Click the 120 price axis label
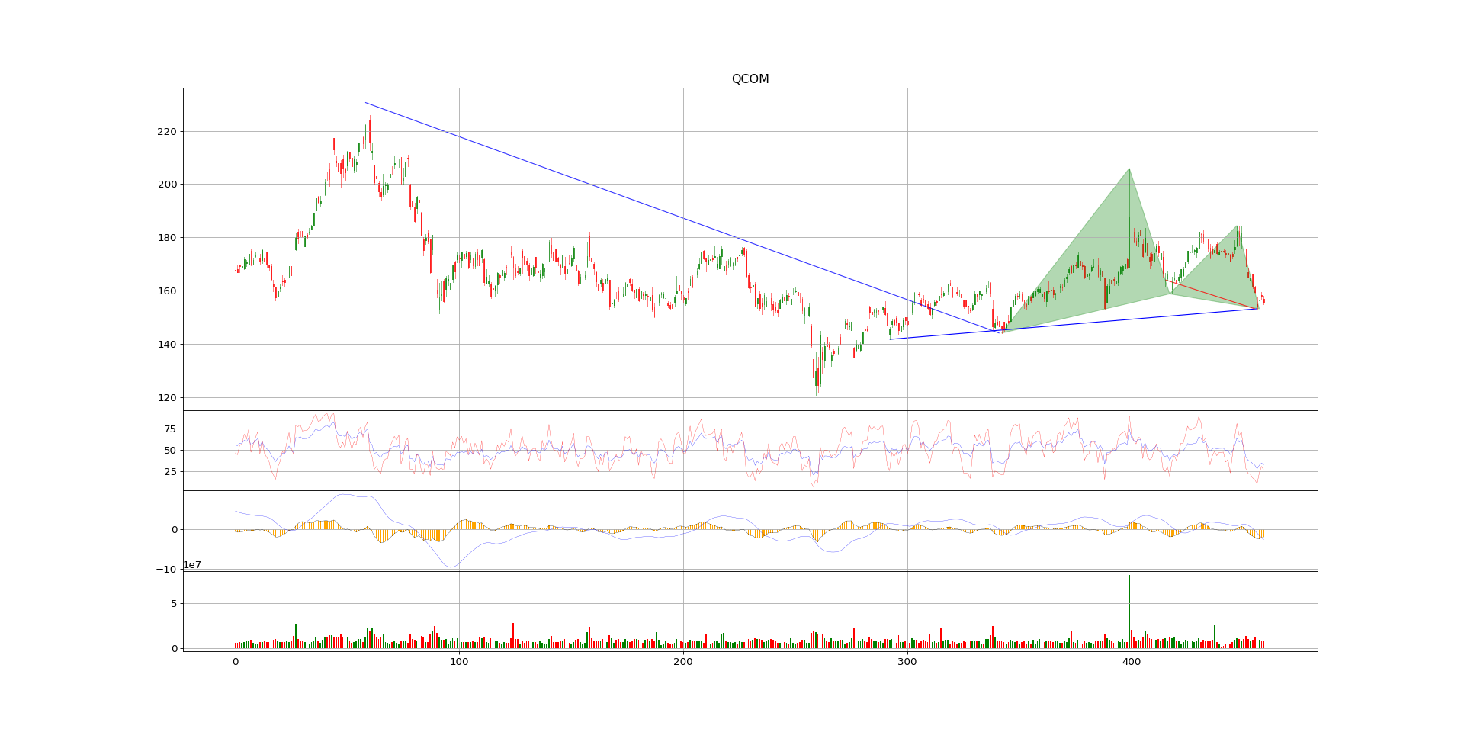 click(x=166, y=398)
